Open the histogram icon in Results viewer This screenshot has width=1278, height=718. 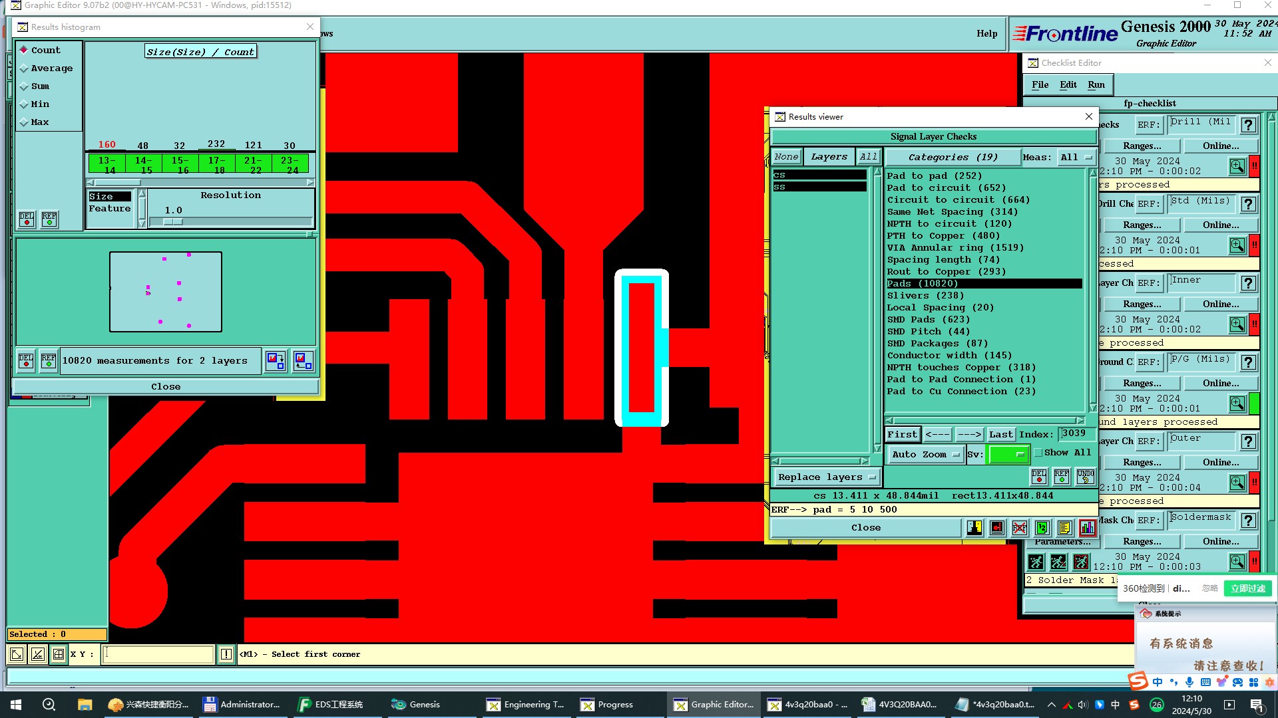coord(1088,528)
